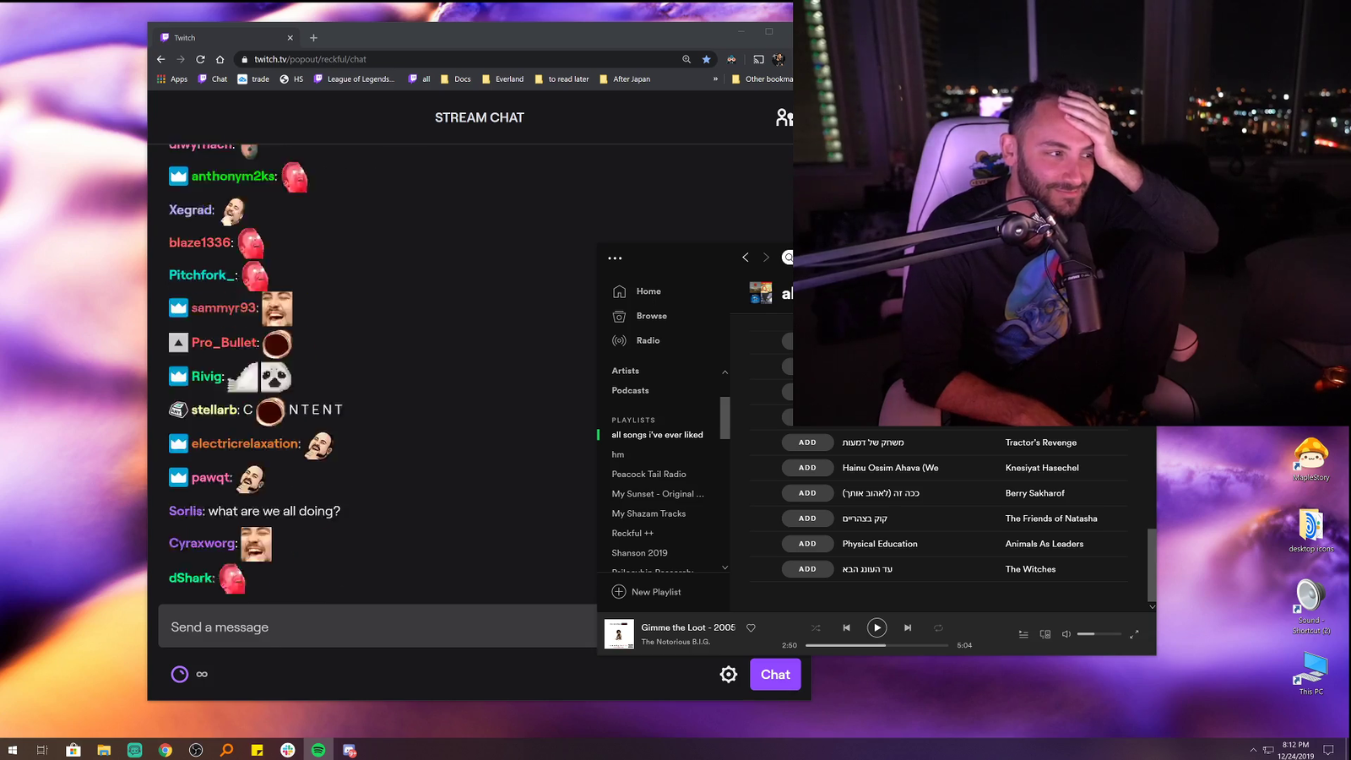
Task: Open the Chrome cast media icon
Action: tap(758, 59)
